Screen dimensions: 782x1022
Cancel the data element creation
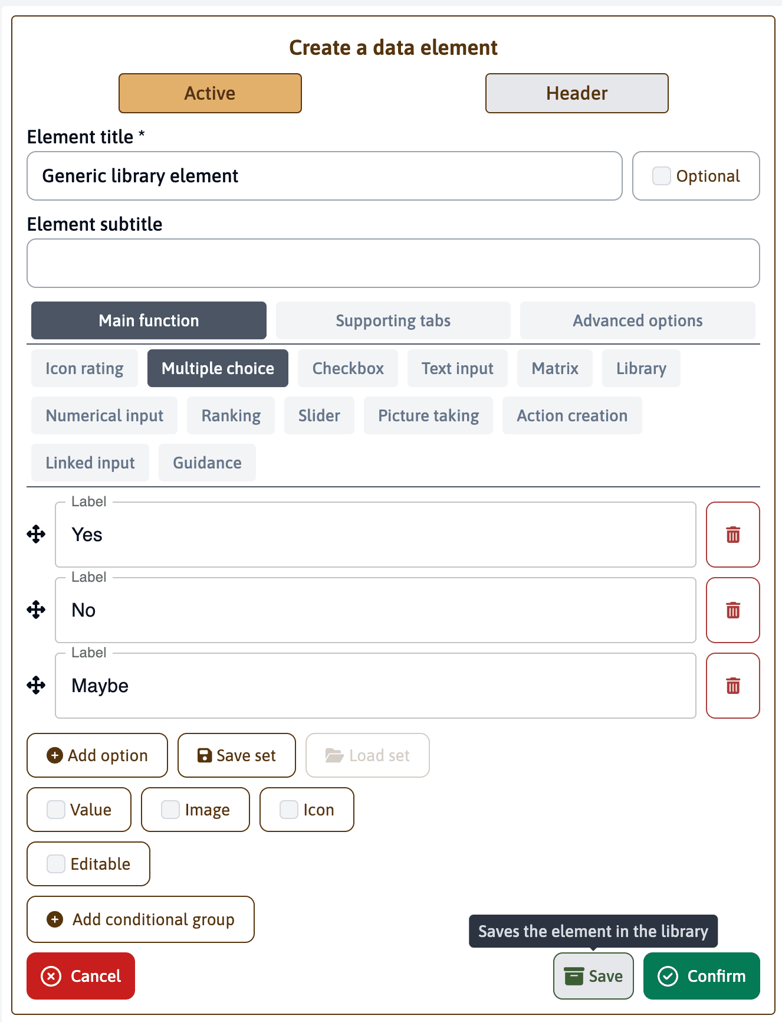point(81,976)
